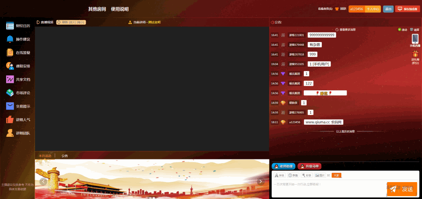The height and width of the screenshot is (199, 422).
Task: Open 交易提示 envelope icon
Action: click(x=10, y=106)
